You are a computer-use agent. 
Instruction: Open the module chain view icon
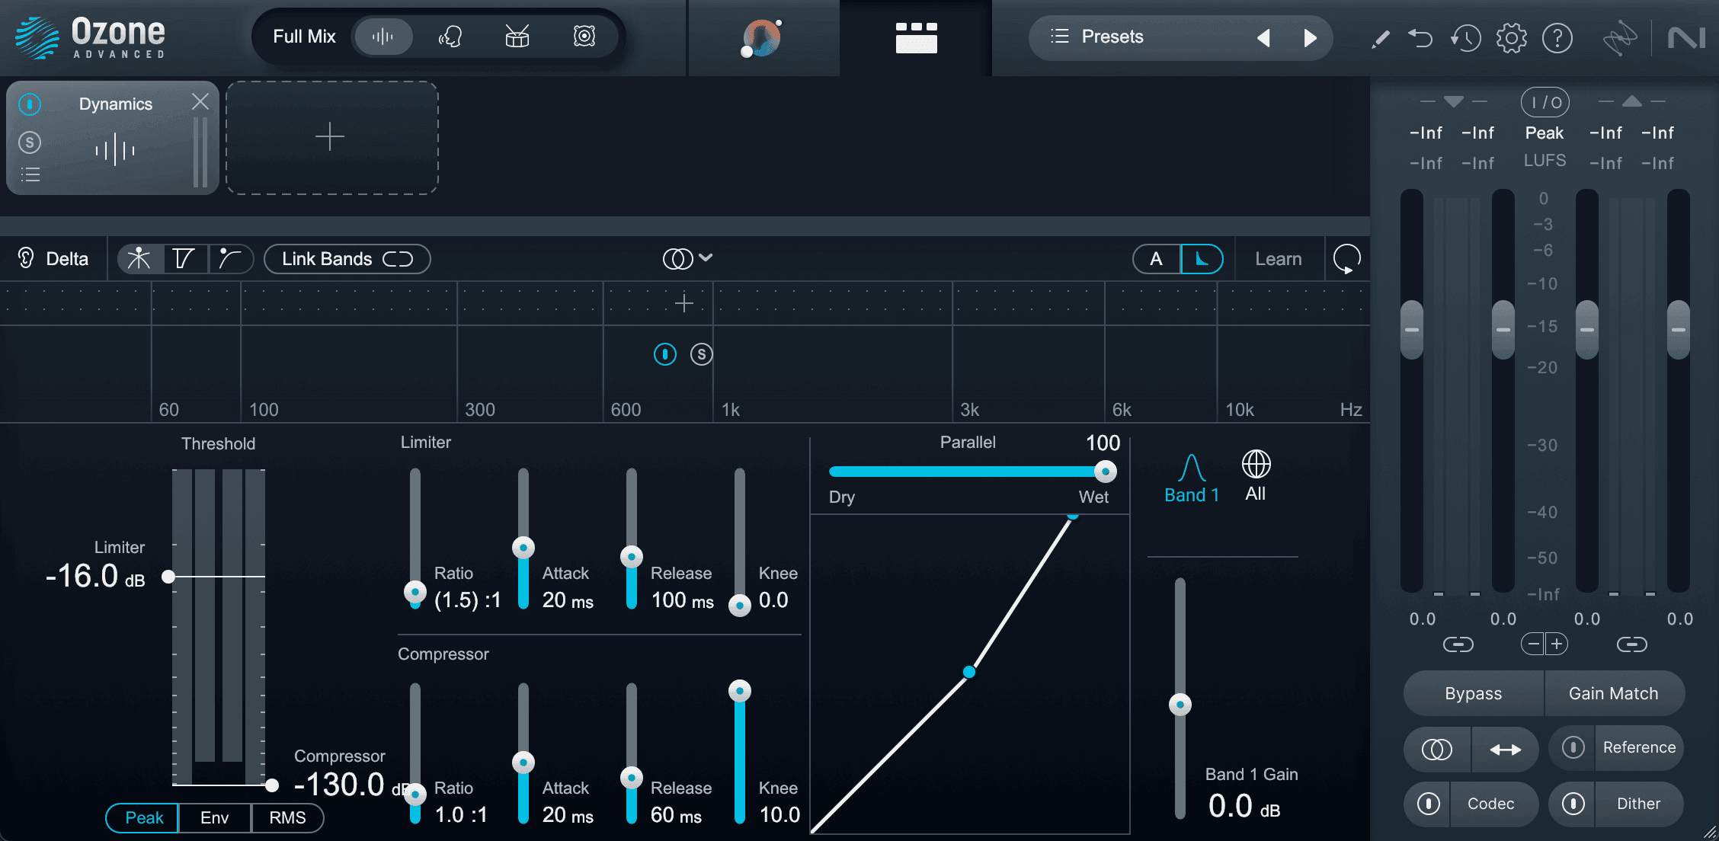916,37
